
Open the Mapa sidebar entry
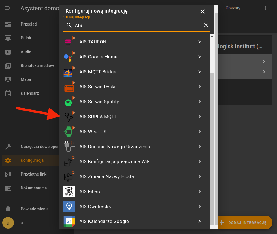point(30,79)
